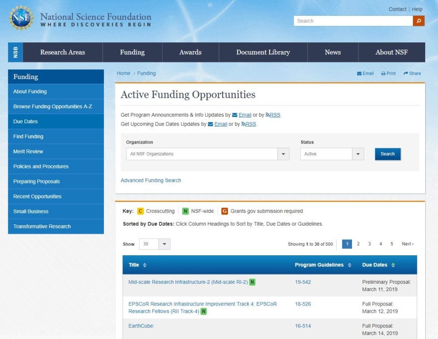Click the yellow C Crosscutting key badge
Screen dimensions: 438x339
click(x=140, y=211)
